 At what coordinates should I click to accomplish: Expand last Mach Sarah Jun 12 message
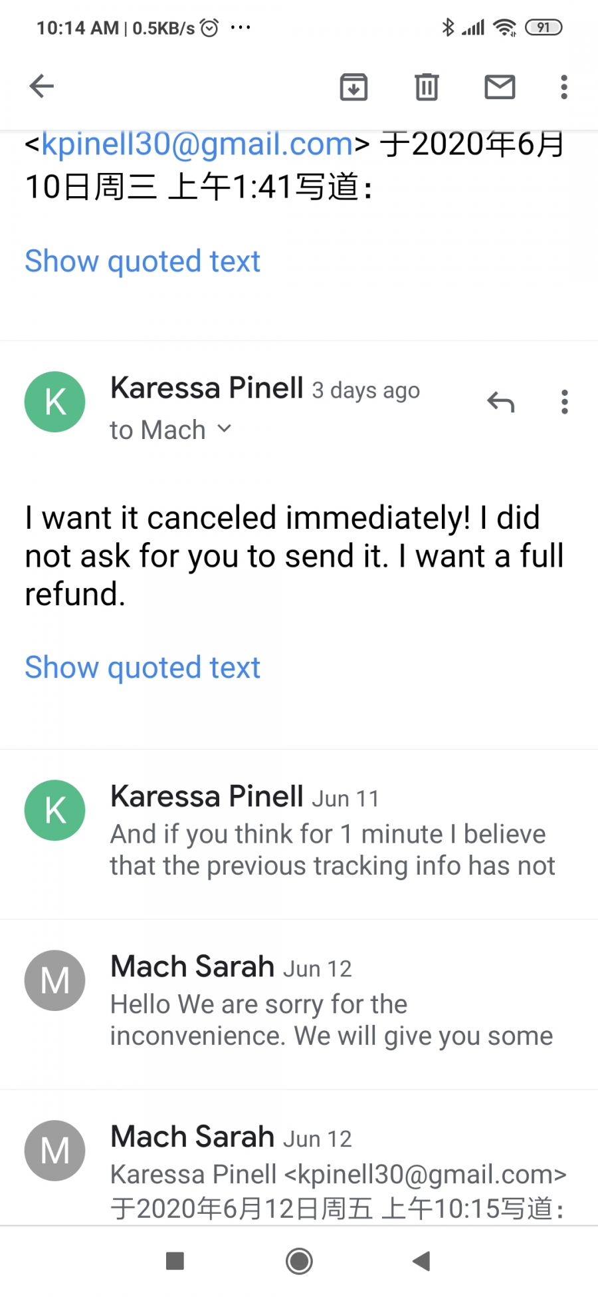(x=299, y=1158)
